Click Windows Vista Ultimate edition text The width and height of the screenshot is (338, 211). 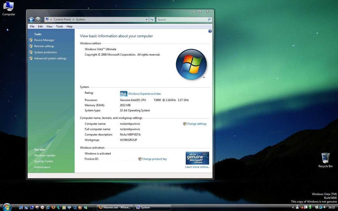[100, 49]
